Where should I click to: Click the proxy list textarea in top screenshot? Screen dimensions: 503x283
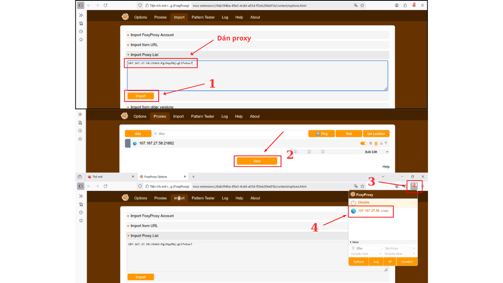click(257, 75)
